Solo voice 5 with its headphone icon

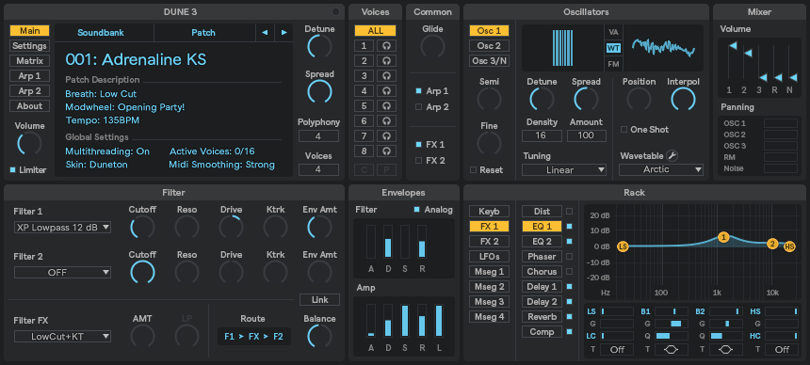tap(386, 106)
